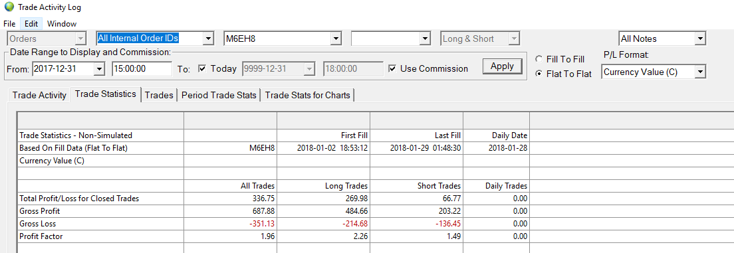Screen dimensions: 734x253
Task: Select the Flat To Flat radio button
Action: point(539,74)
